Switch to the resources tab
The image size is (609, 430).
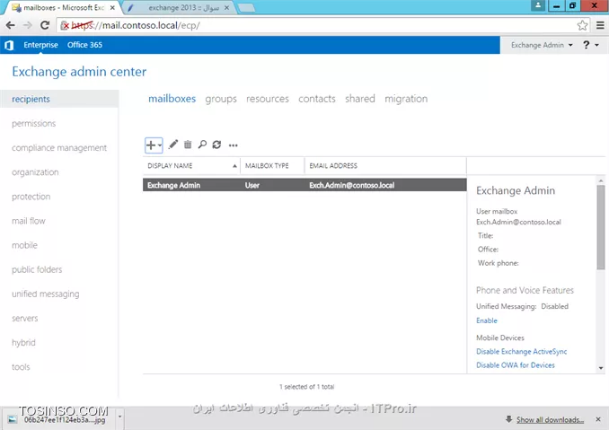(x=268, y=99)
